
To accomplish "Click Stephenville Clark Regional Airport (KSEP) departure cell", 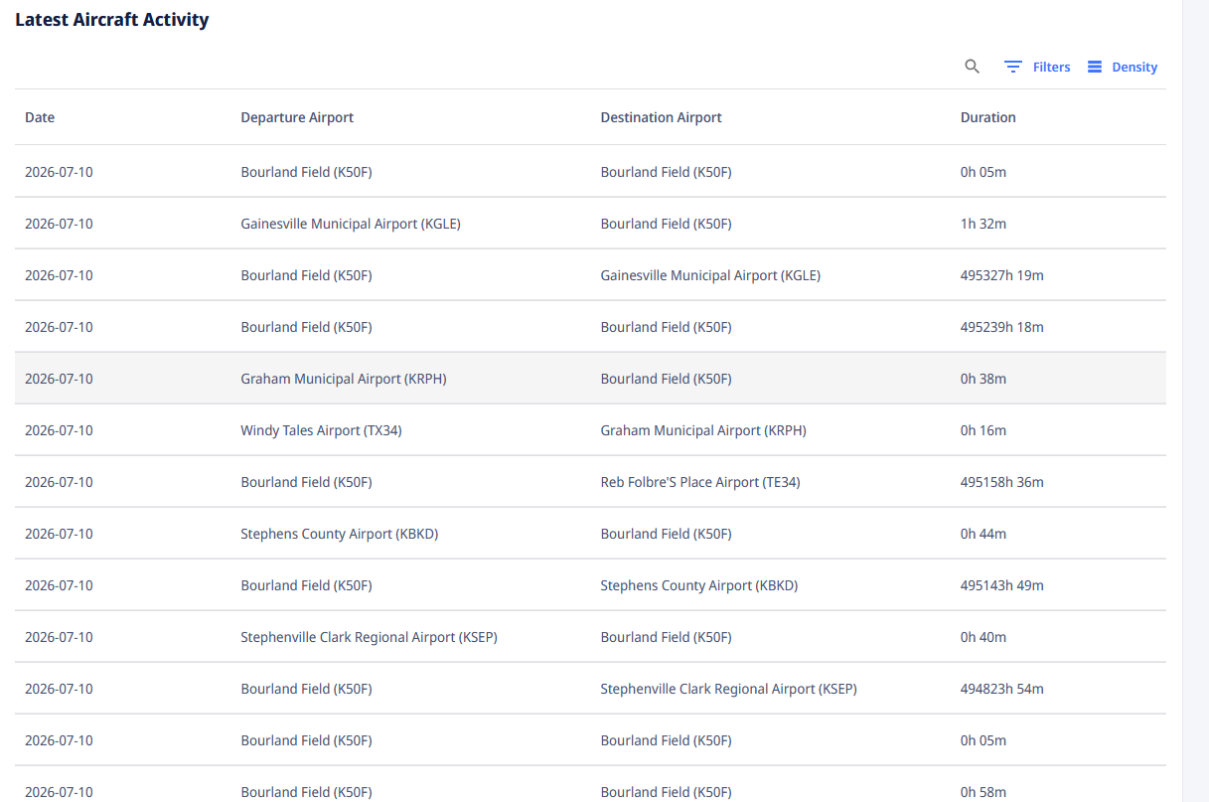I will coord(369,637).
